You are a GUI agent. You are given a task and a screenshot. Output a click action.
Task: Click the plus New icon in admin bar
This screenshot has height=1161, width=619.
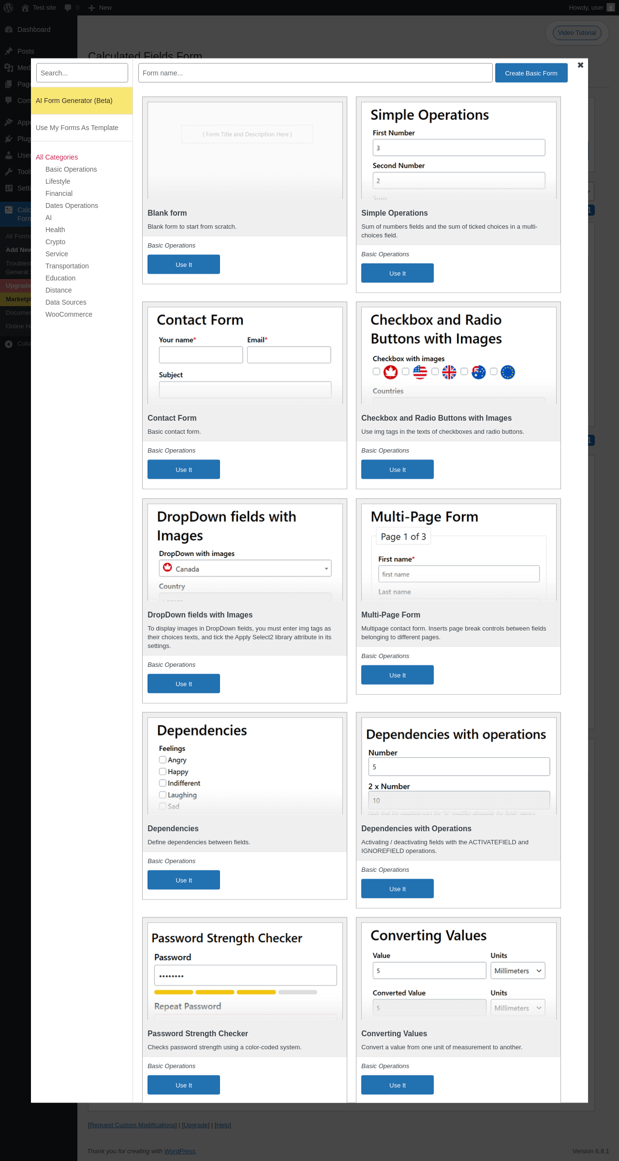tap(91, 8)
